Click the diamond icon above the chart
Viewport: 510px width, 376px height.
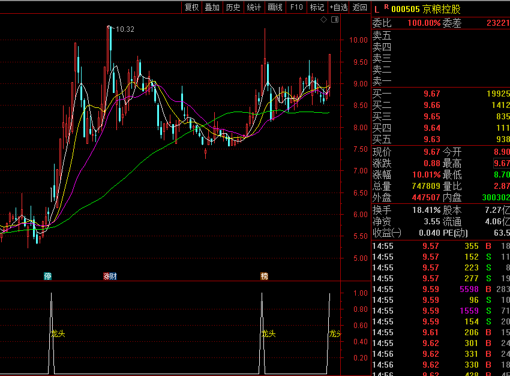coord(324,20)
